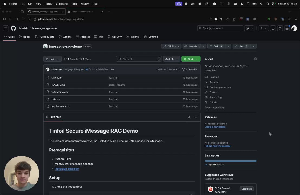Click Python language bar
300x195 pixels.
230,161
